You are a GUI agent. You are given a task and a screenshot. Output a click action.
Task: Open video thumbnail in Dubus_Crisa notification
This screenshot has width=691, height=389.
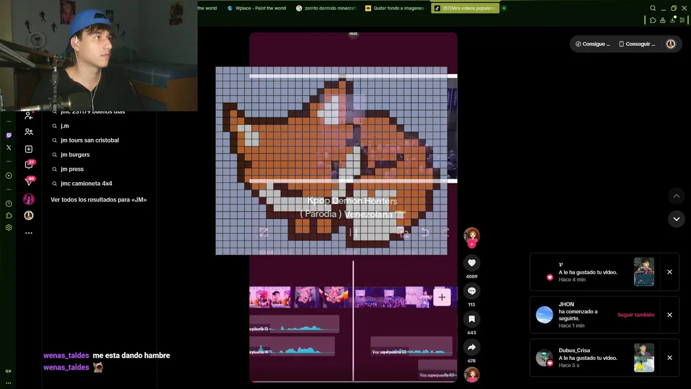643,358
